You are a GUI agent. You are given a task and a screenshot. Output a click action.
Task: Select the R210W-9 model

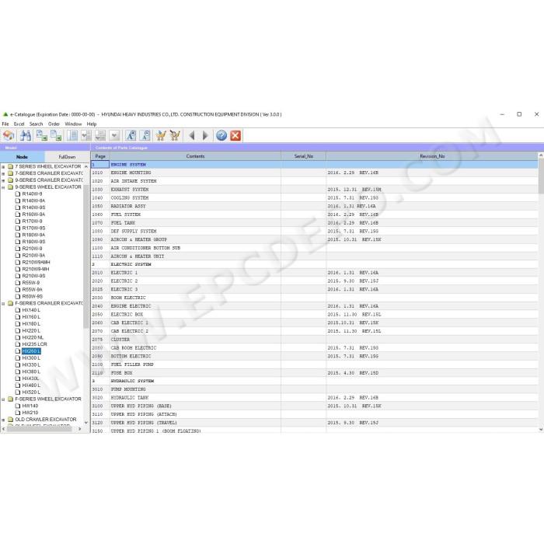(33, 249)
